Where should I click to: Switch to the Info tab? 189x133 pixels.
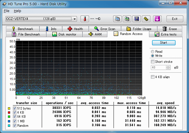tap(51, 29)
